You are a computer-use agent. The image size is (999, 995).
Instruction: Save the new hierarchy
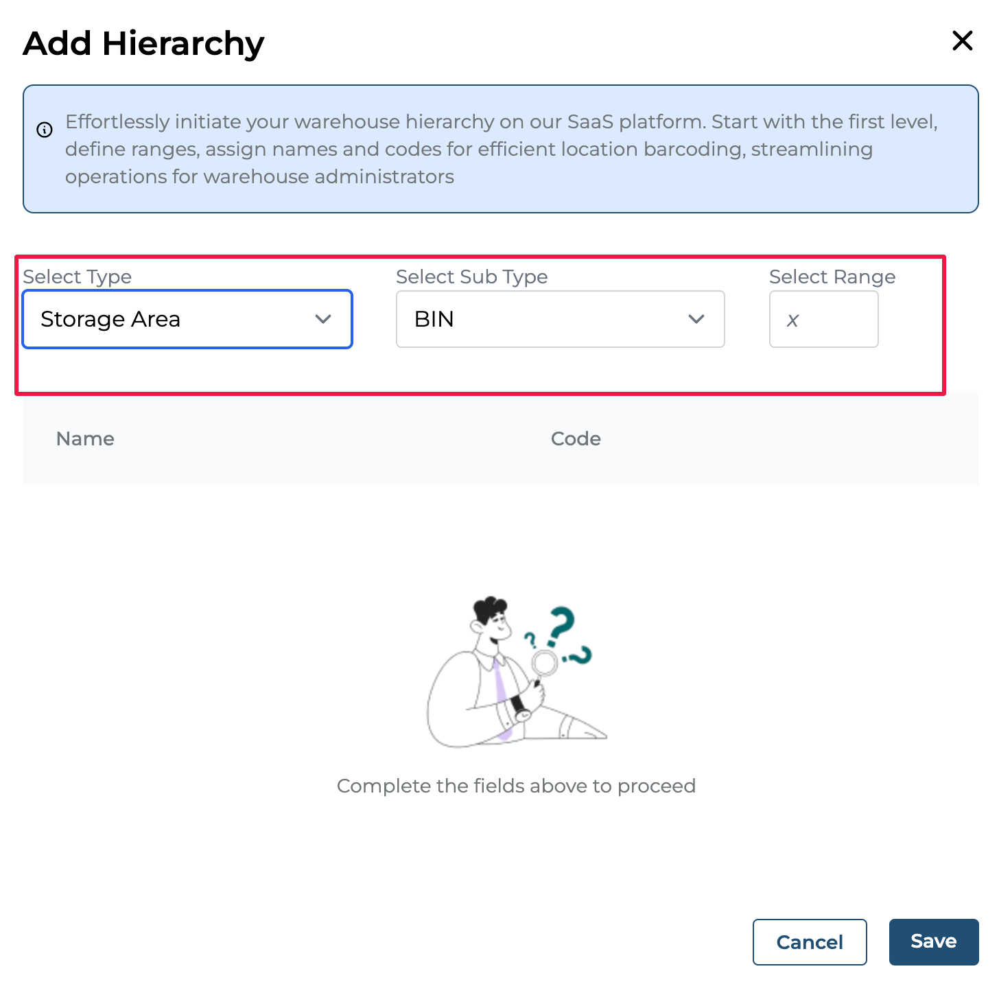933,941
